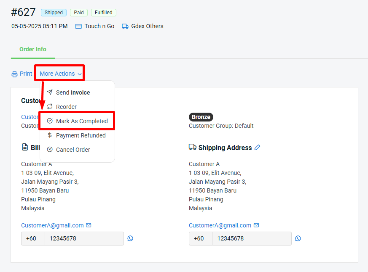Select Mark As Completed option
The height and width of the screenshot is (272, 368).
click(x=81, y=121)
